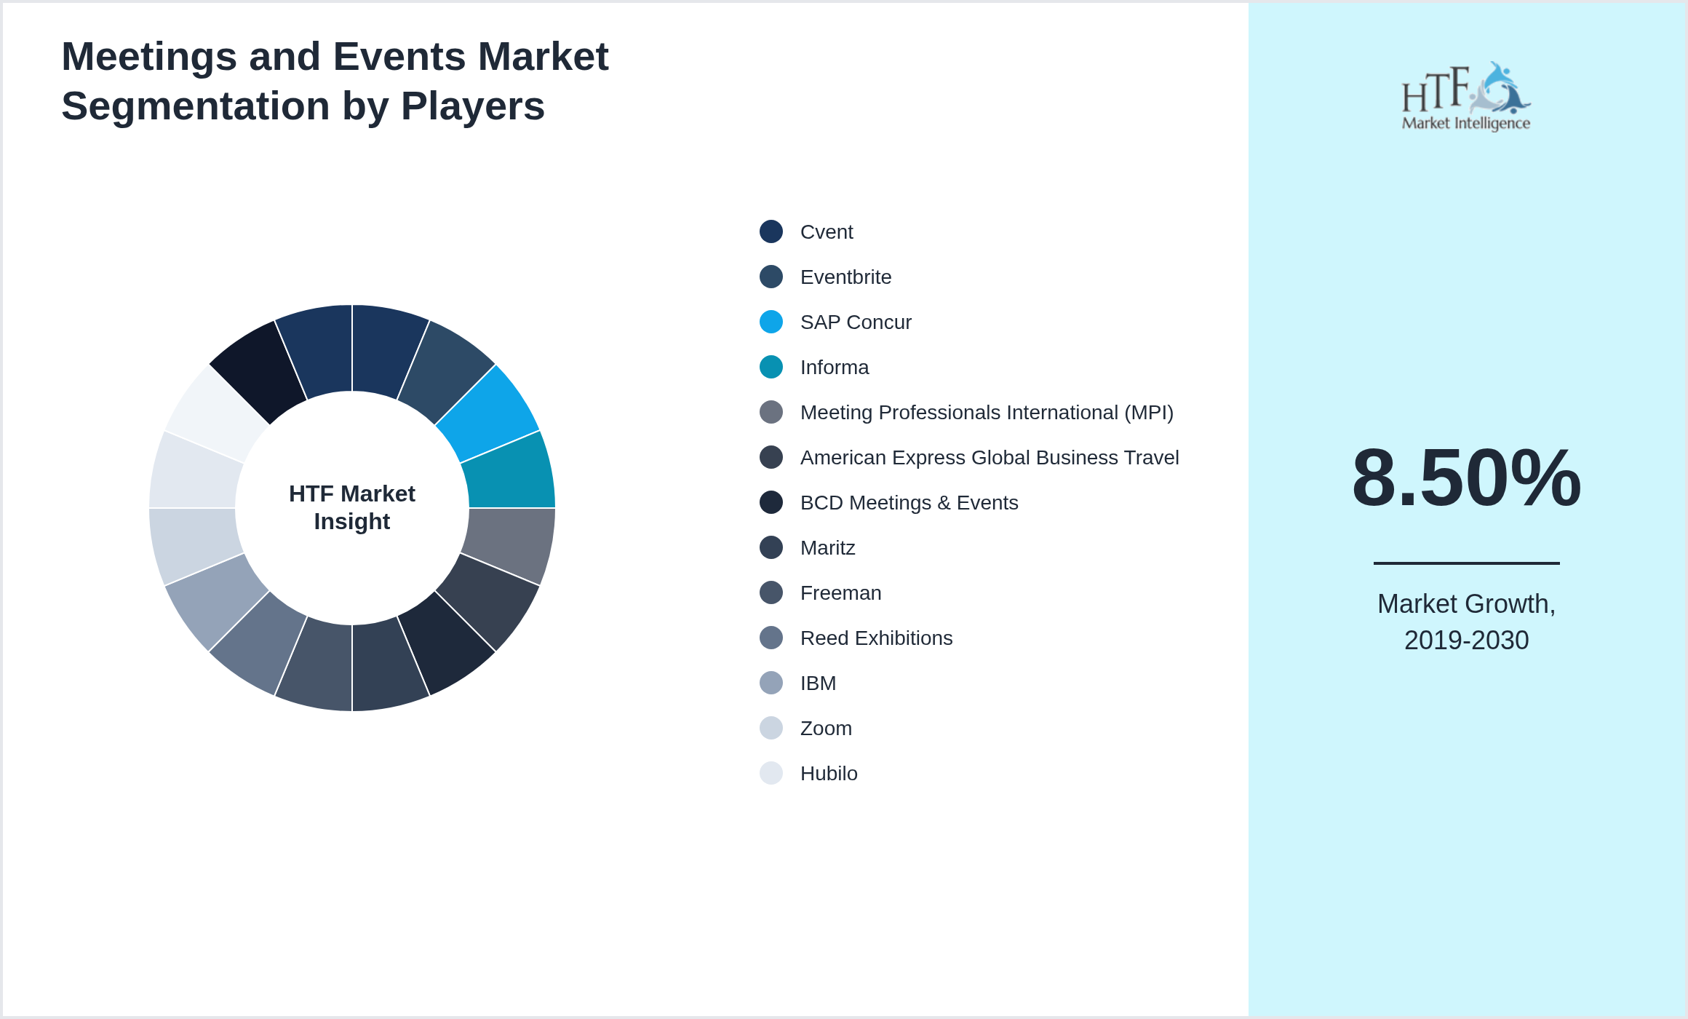Select the Informa legend label

[835, 367]
